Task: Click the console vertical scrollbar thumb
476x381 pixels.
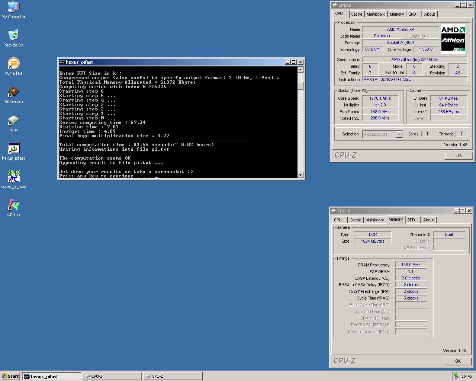Action: [x=300, y=86]
